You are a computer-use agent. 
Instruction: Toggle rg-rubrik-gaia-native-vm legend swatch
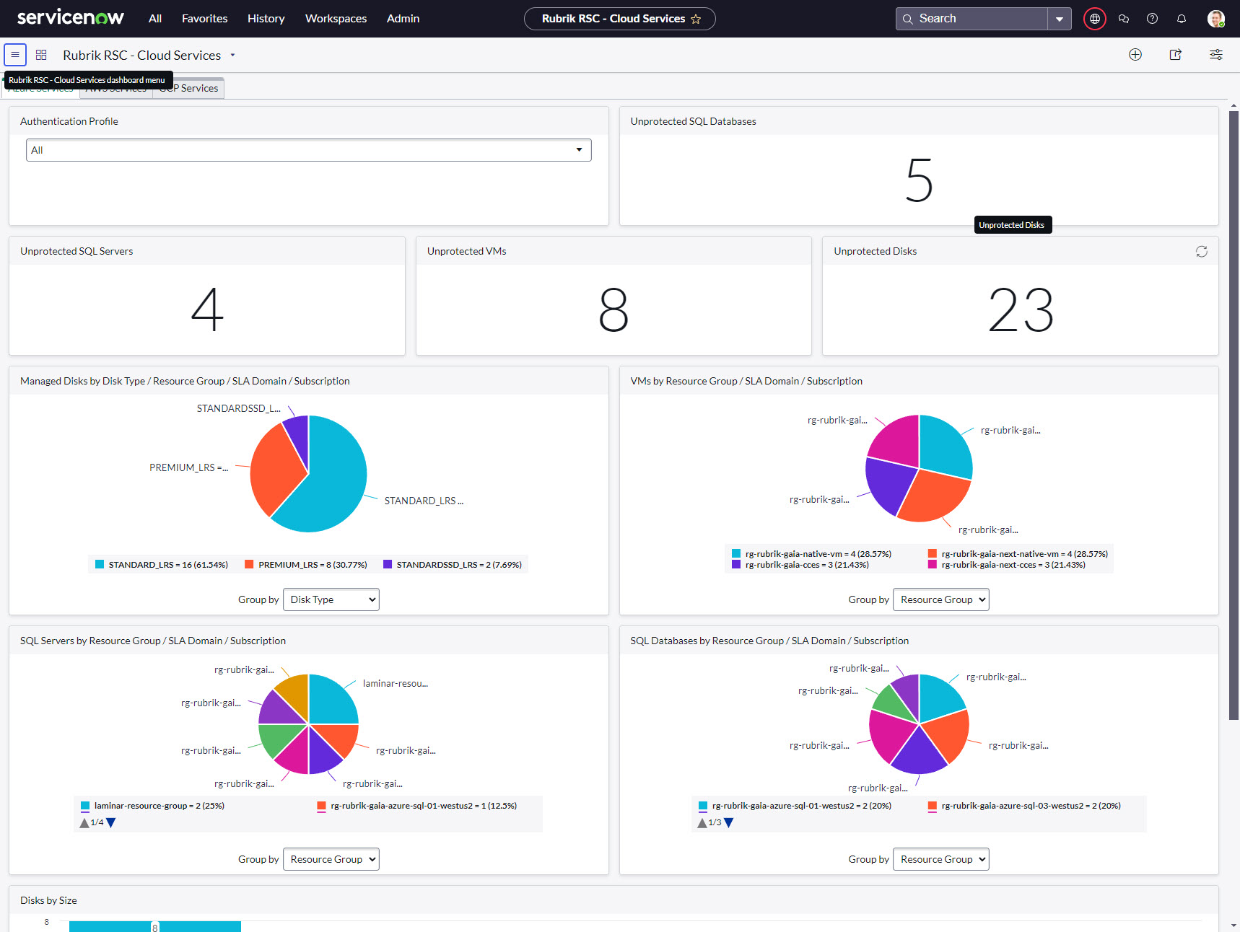(x=736, y=554)
